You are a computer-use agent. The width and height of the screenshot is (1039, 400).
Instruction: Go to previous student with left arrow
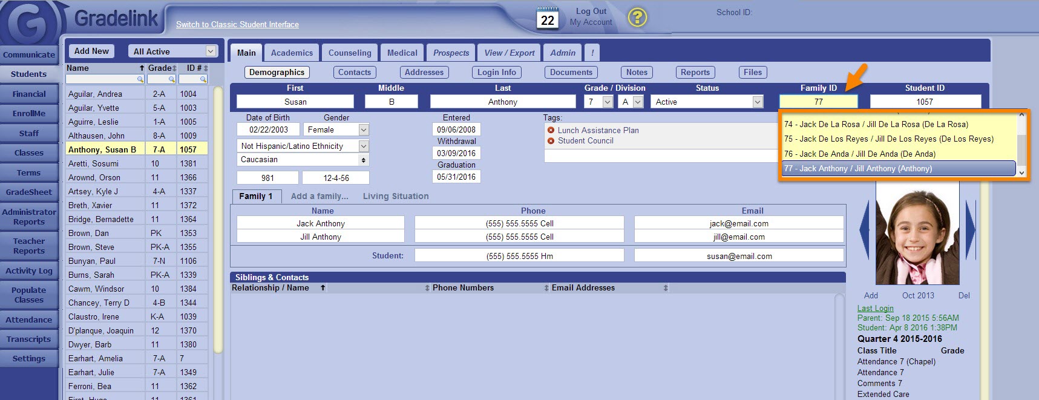click(x=864, y=229)
